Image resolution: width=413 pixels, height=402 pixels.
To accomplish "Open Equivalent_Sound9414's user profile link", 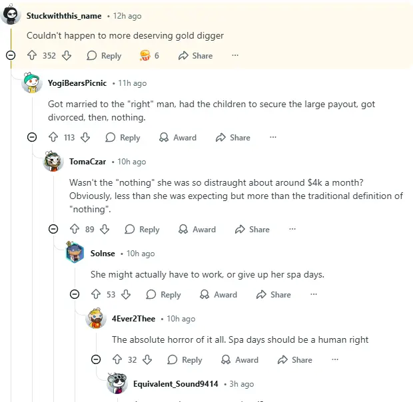I will (175, 384).
